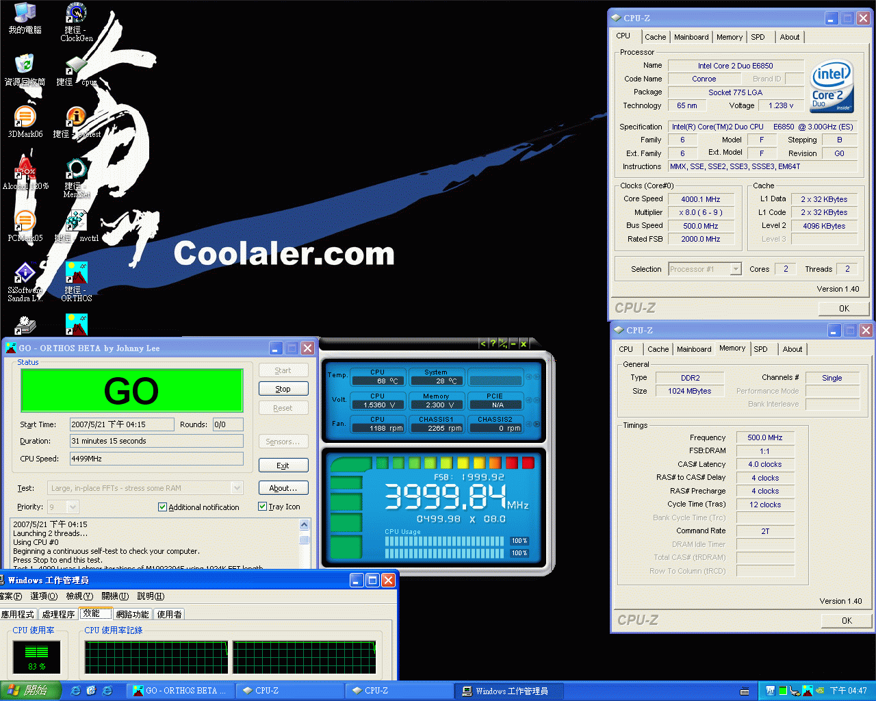Click the second quick launch icon in taskbar
876x701 pixels.
(91, 691)
